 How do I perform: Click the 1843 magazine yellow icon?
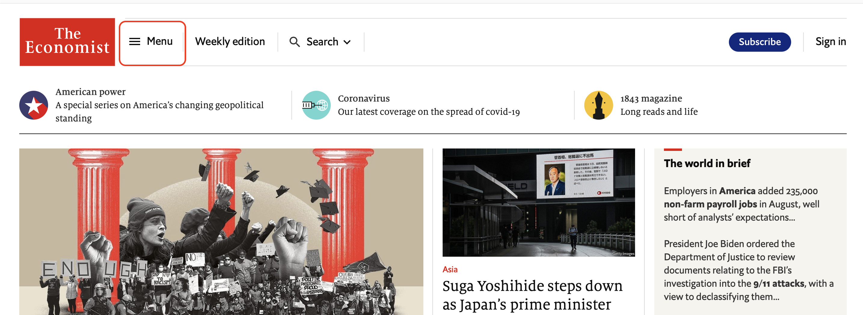click(x=598, y=105)
